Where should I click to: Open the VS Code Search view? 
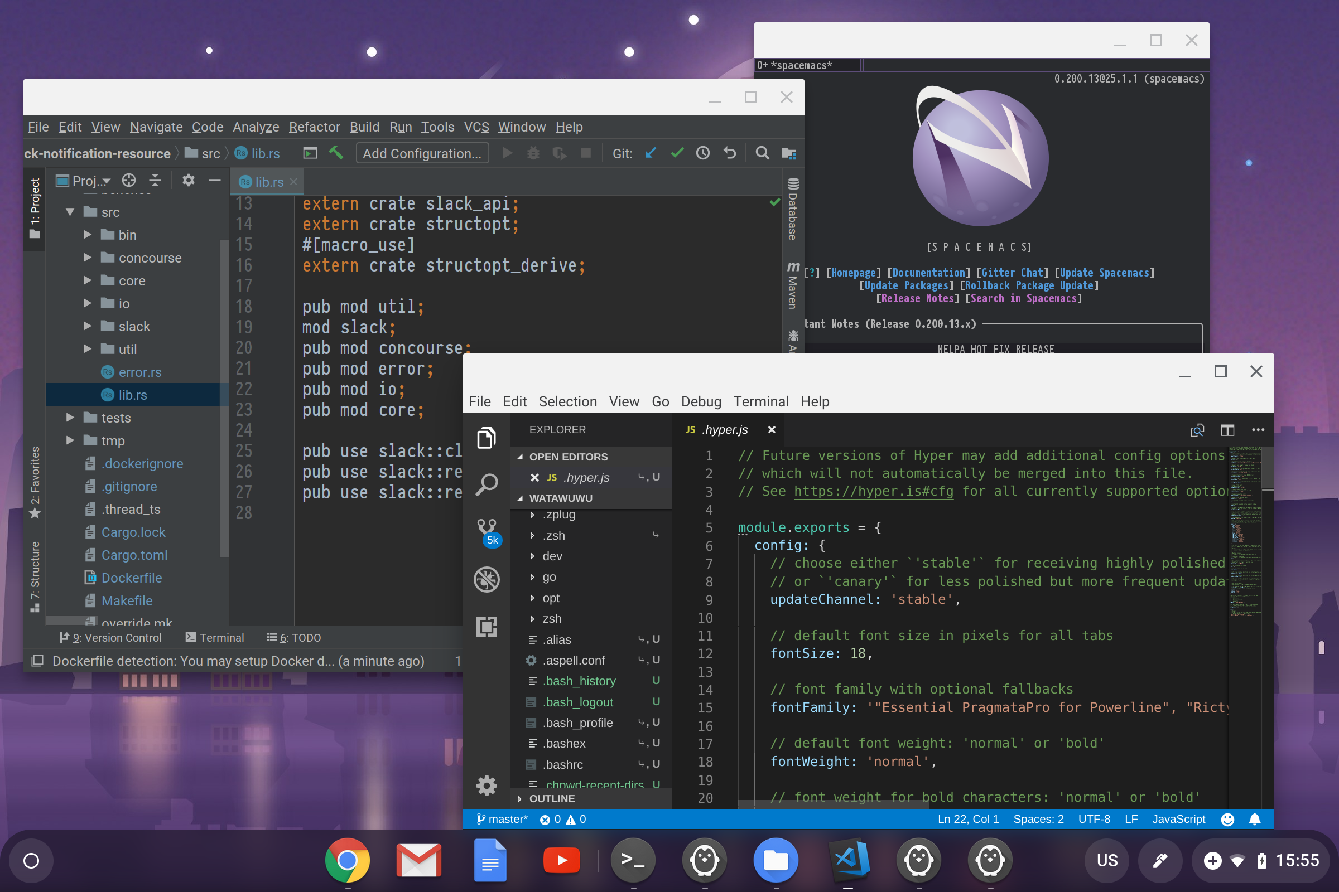pos(487,484)
